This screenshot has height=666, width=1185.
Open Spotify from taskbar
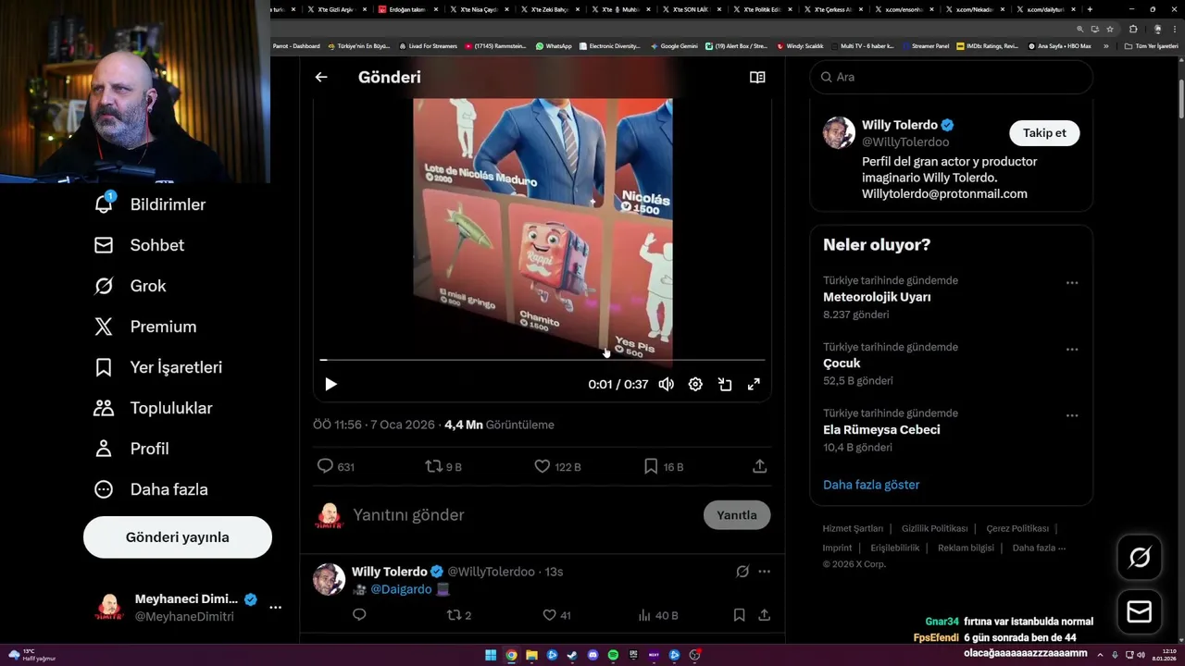tap(614, 655)
